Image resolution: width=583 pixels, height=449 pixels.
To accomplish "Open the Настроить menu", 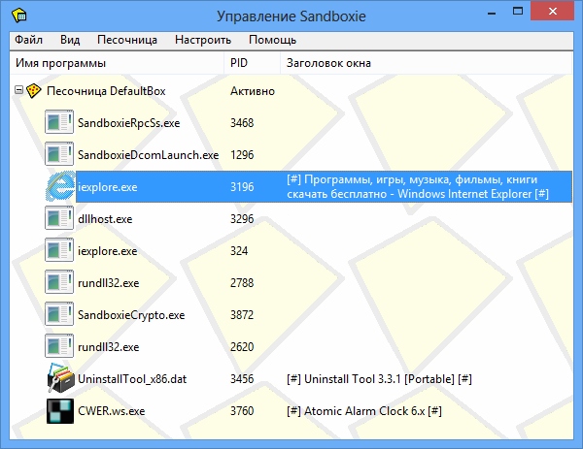I will (x=203, y=40).
